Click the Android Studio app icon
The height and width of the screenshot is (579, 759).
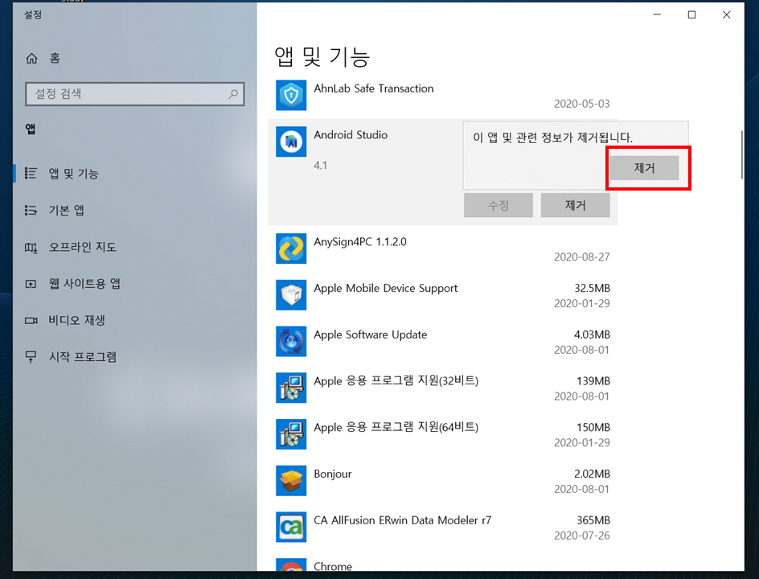[291, 142]
